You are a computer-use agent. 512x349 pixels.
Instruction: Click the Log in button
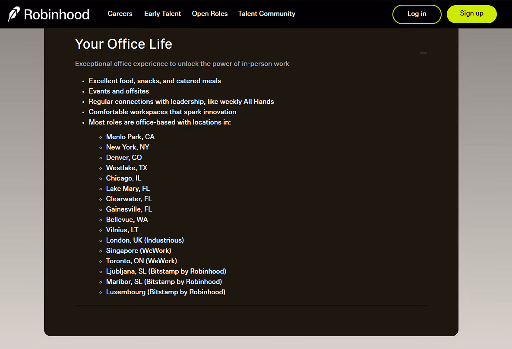417,14
